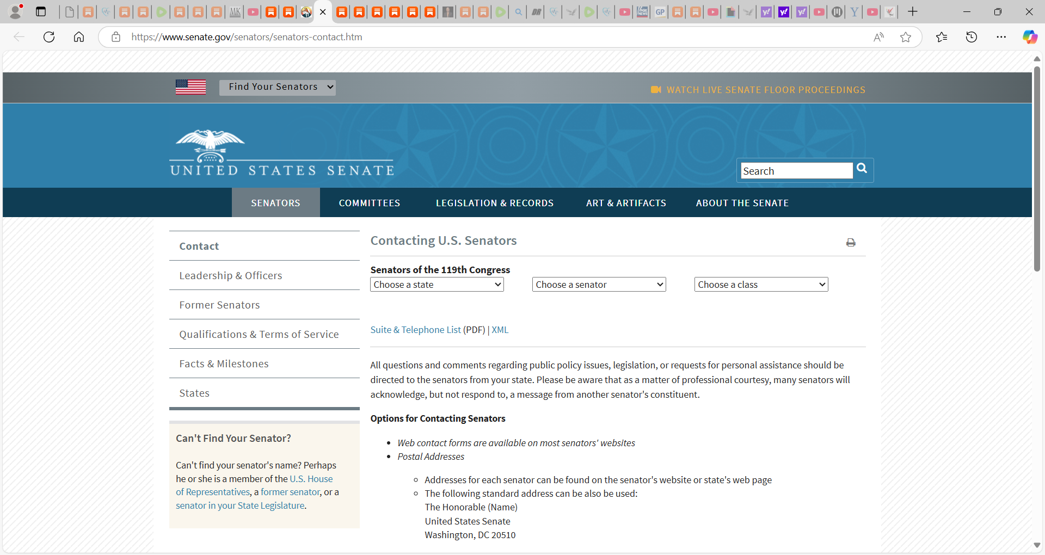Click the Senate Search input field

pyautogui.click(x=797, y=171)
